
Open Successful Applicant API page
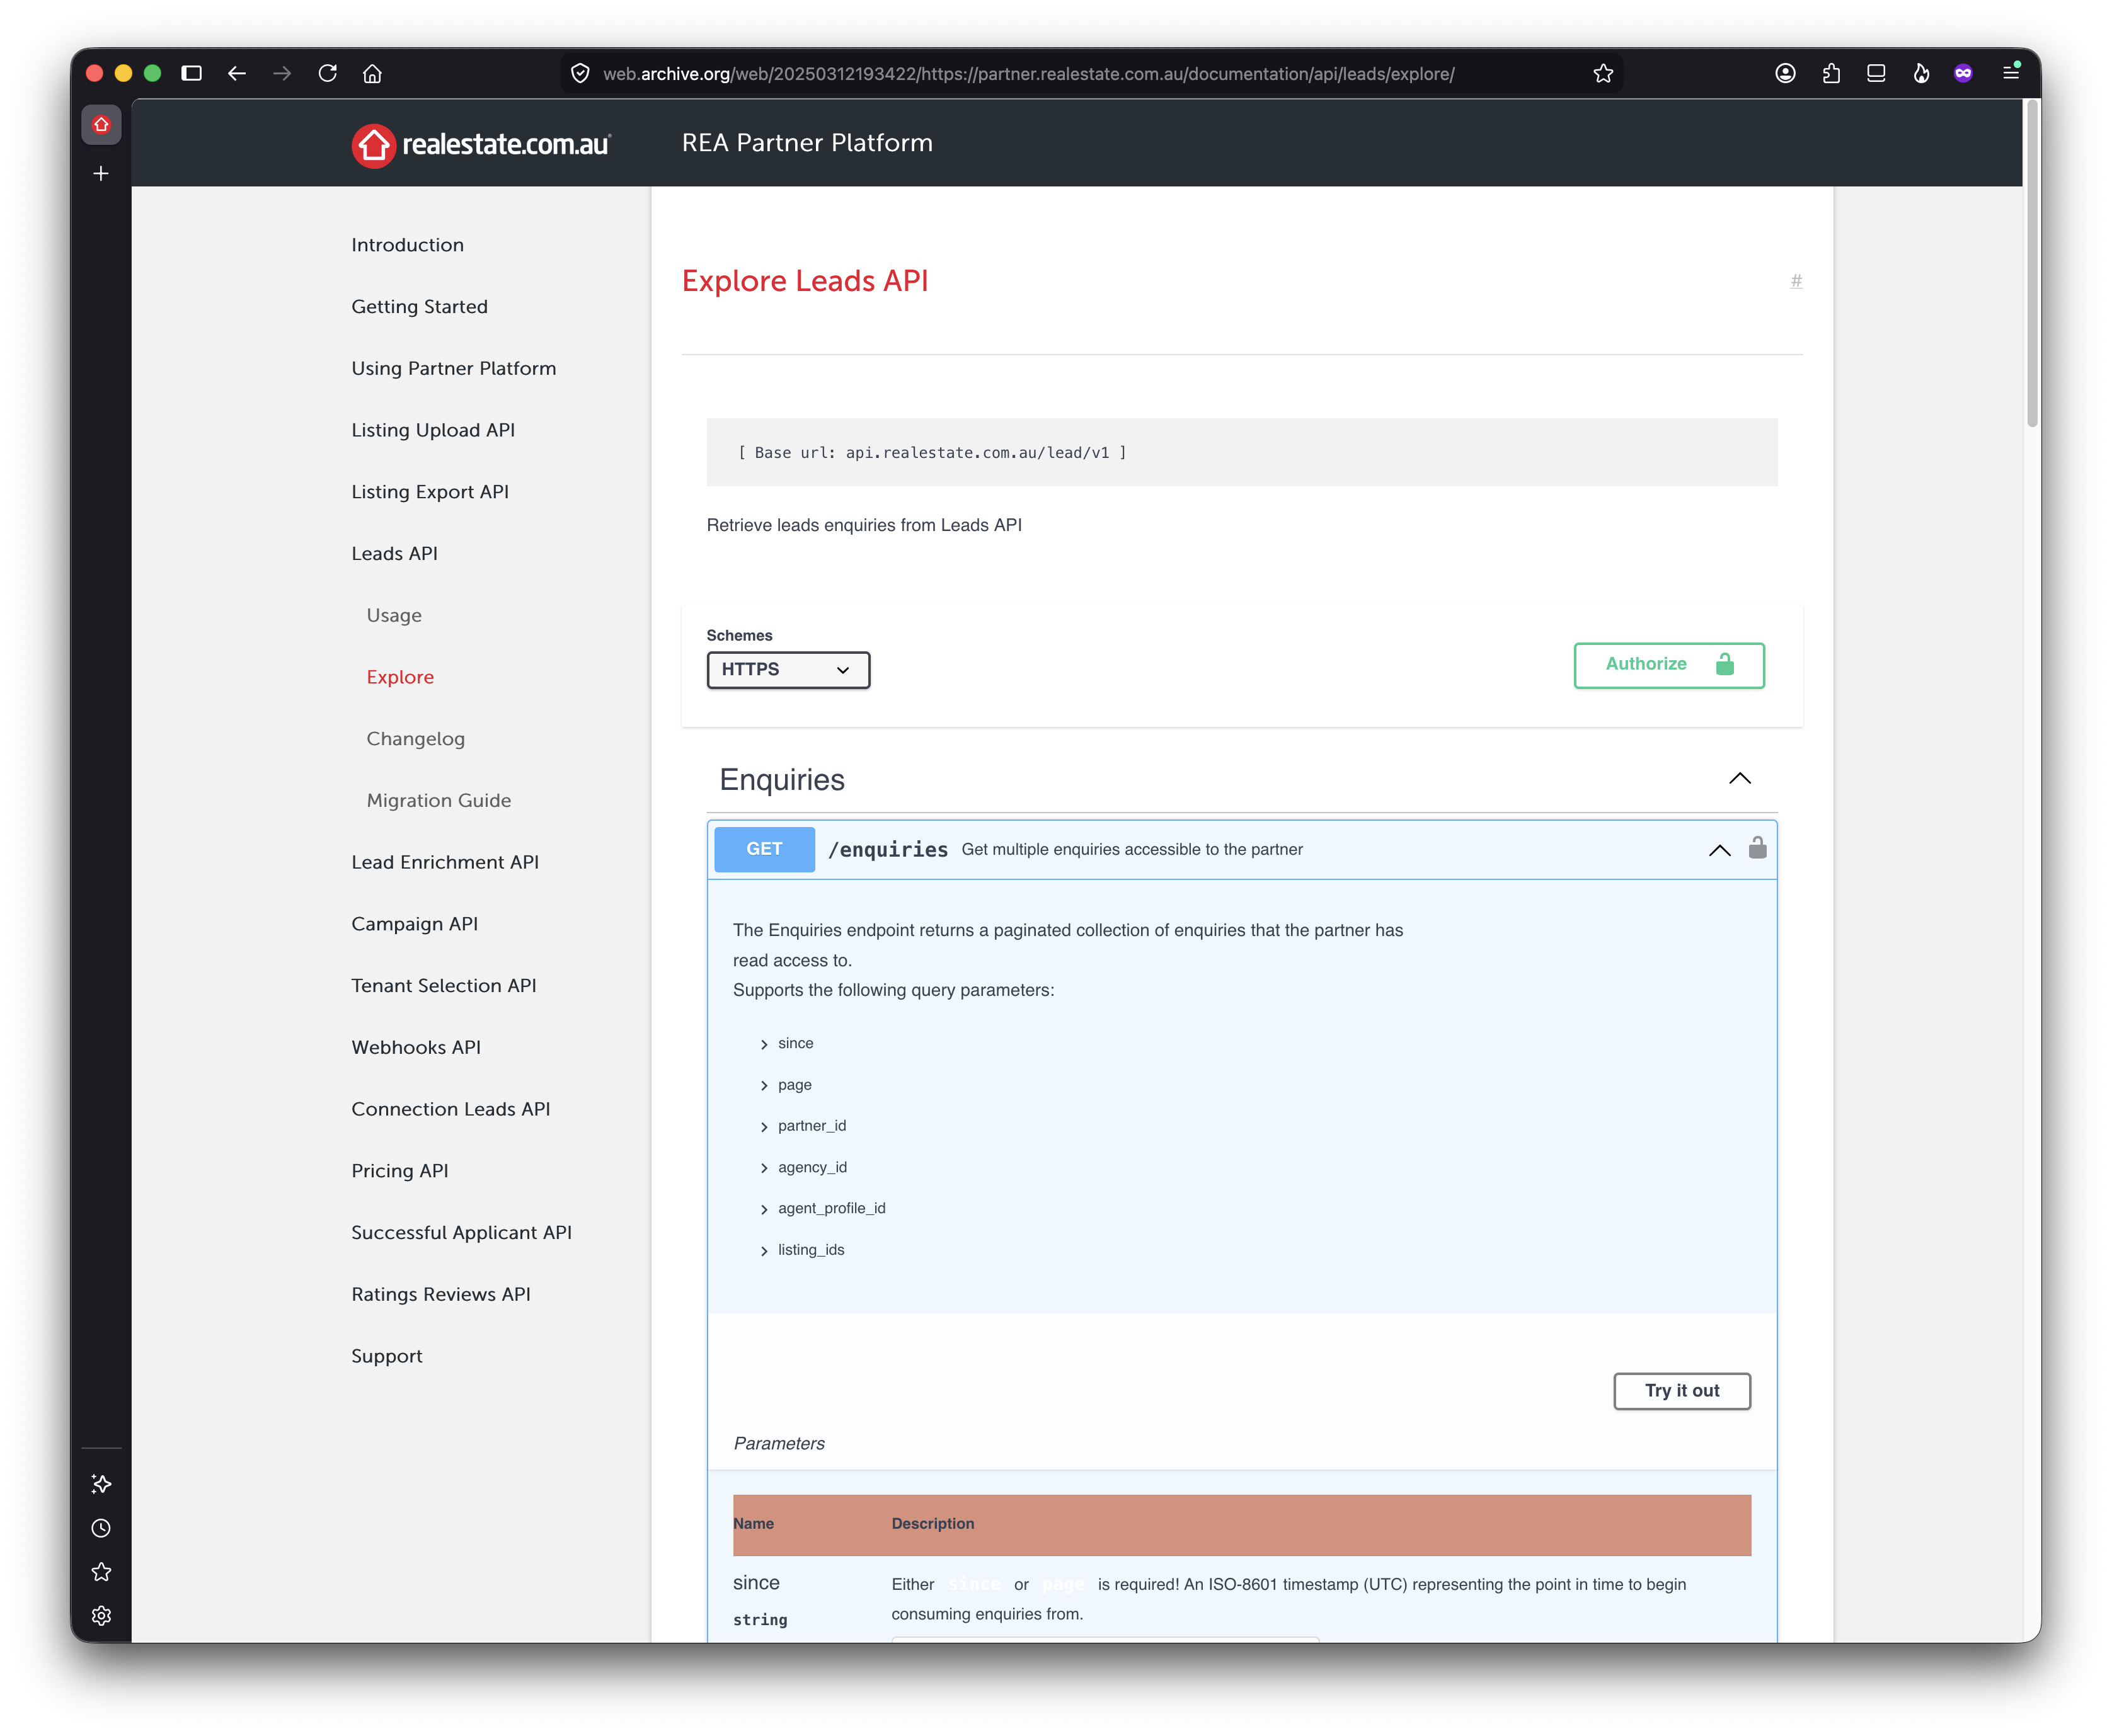tap(461, 1233)
